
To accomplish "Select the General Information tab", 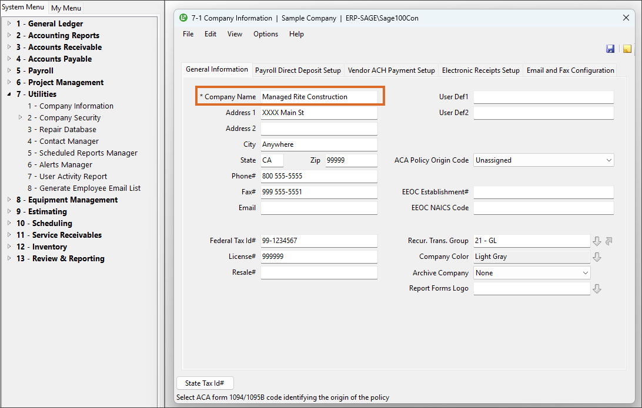I will point(216,69).
